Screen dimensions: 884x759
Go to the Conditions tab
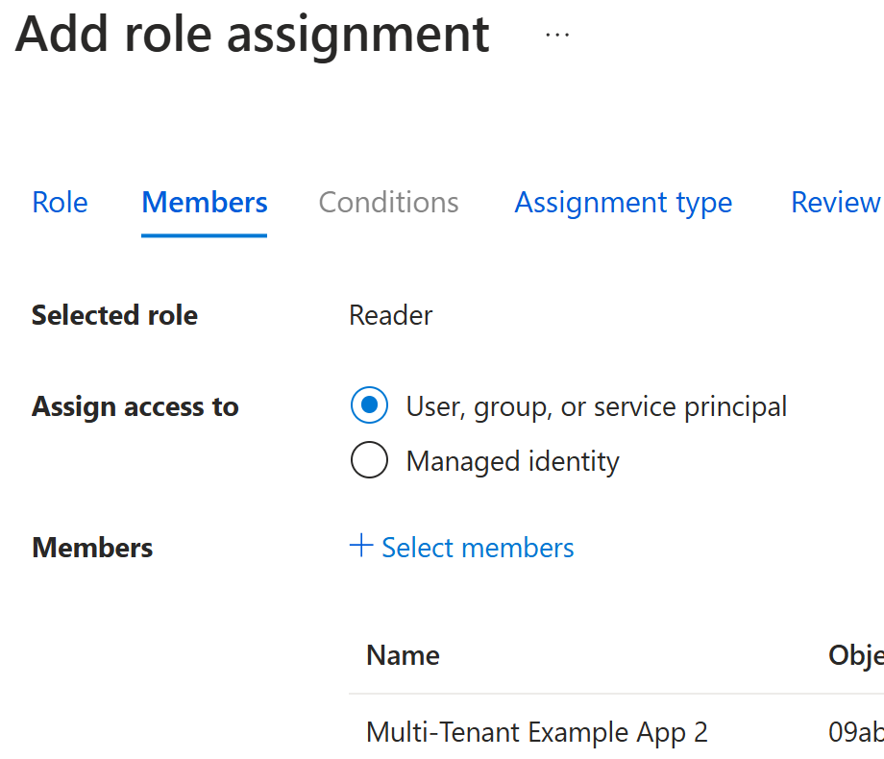[x=388, y=203]
